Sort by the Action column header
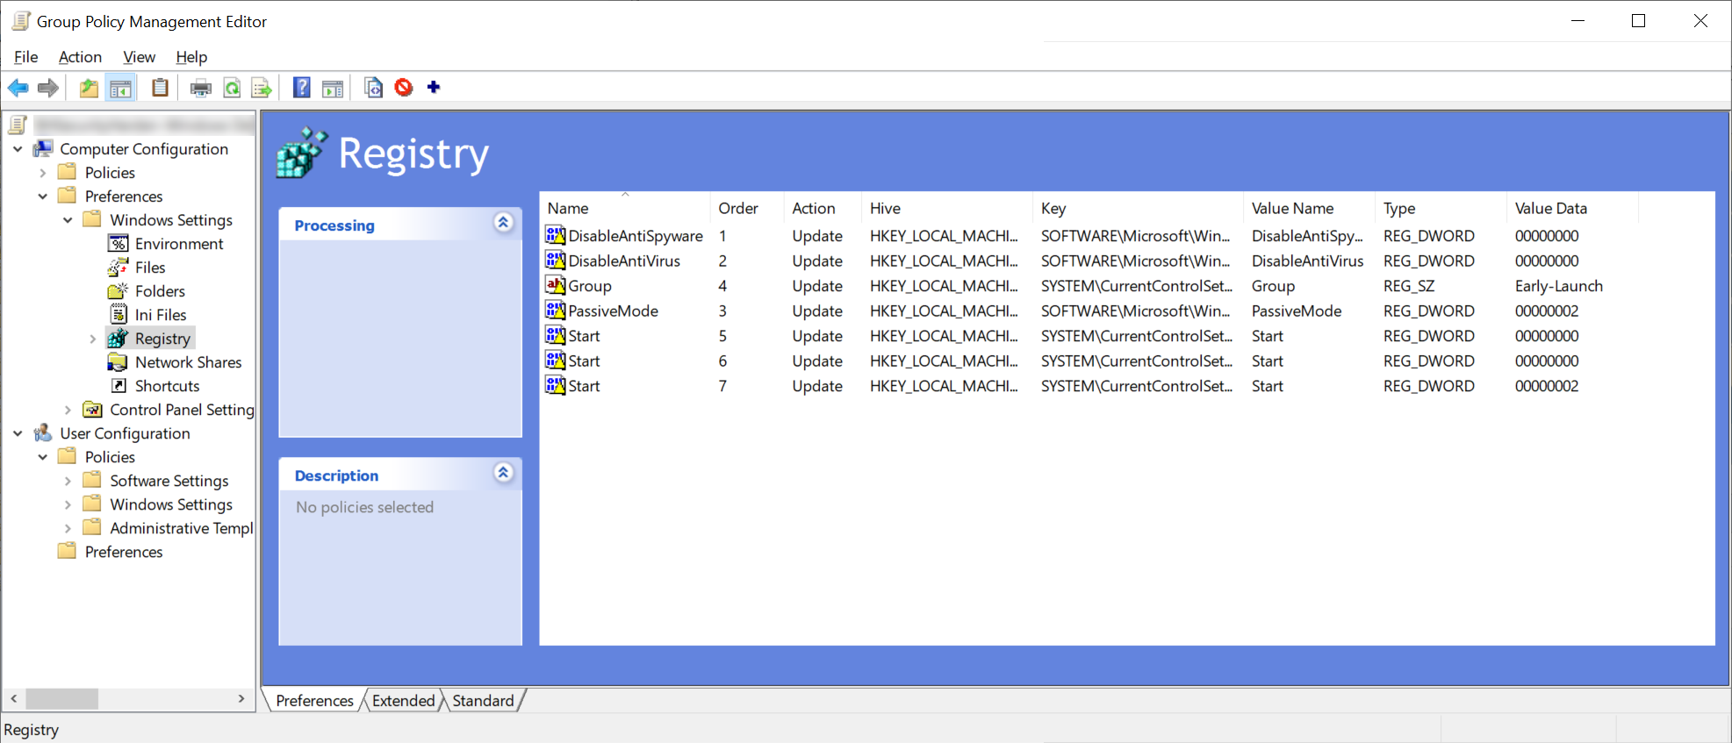Screen dimensions: 1732x743 pos(823,208)
